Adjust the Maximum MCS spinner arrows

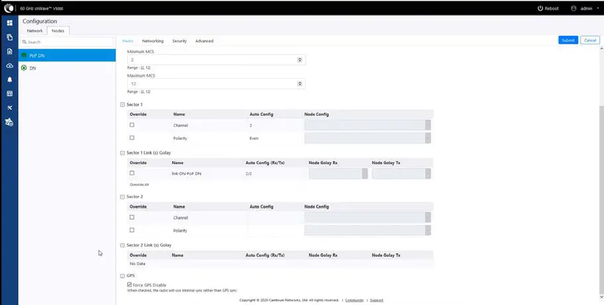point(300,84)
